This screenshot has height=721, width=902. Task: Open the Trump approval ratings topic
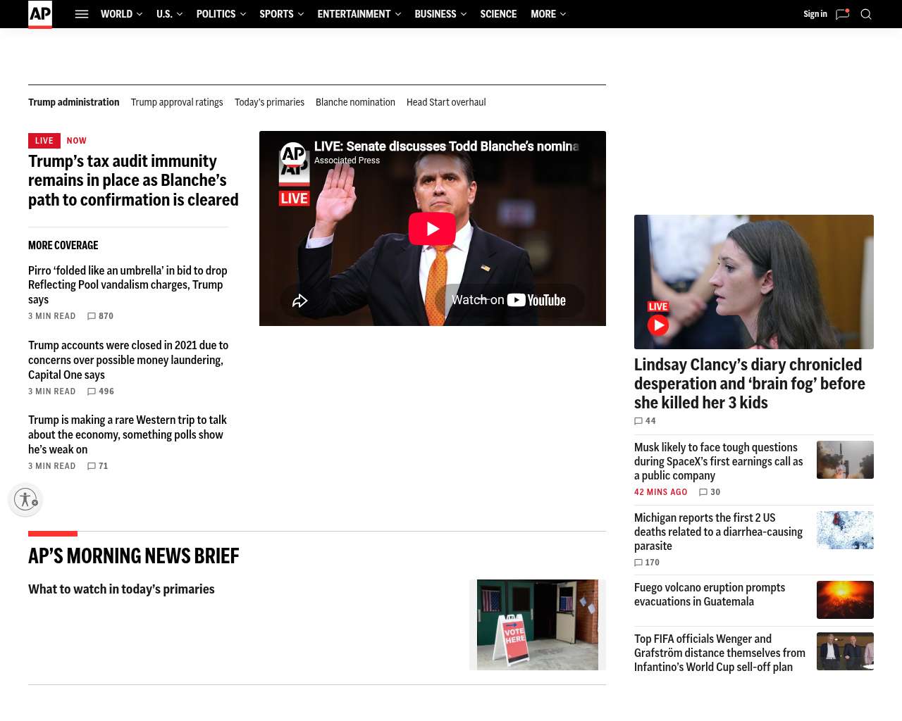click(177, 102)
